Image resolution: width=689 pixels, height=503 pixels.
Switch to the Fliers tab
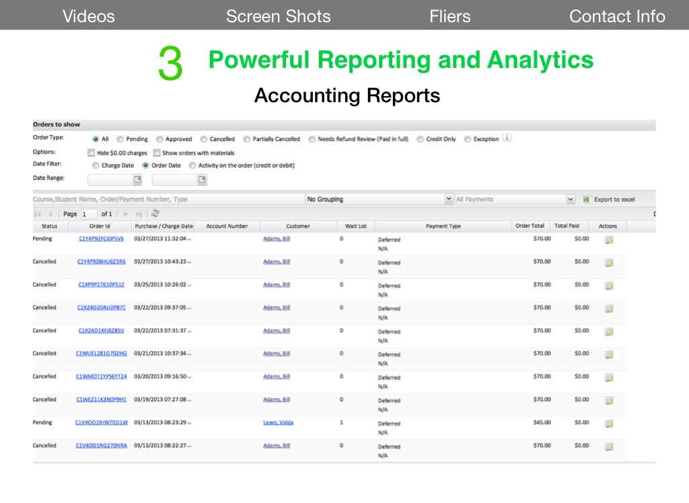(x=449, y=16)
